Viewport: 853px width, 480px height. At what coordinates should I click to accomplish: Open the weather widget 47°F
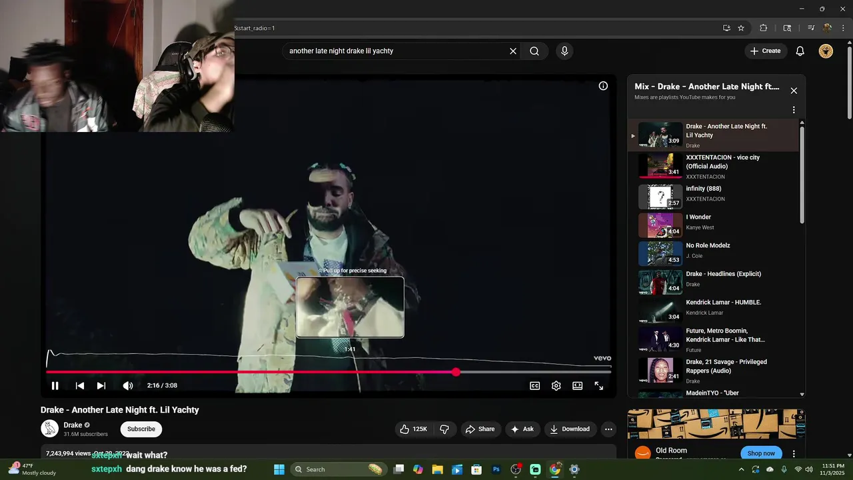pos(32,469)
